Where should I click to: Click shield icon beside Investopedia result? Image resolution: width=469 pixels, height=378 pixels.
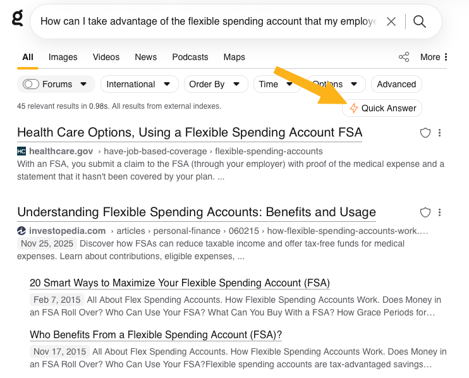tap(425, 212)
